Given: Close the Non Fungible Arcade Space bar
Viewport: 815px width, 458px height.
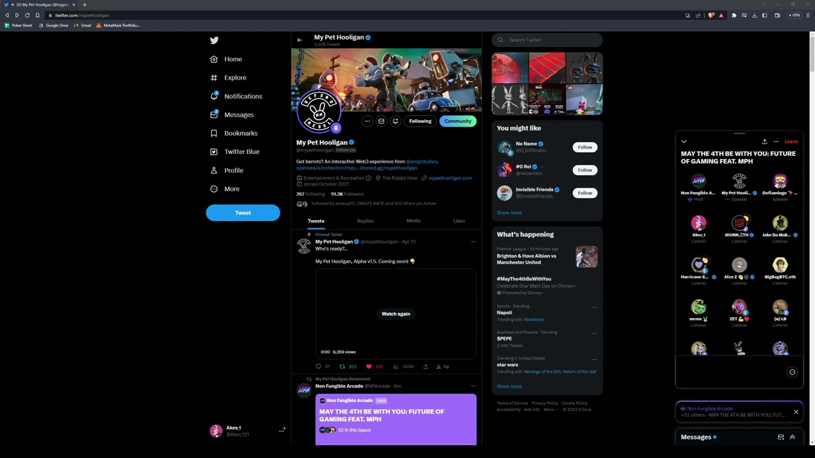Looking at the screenshot, I should [796, 412].
